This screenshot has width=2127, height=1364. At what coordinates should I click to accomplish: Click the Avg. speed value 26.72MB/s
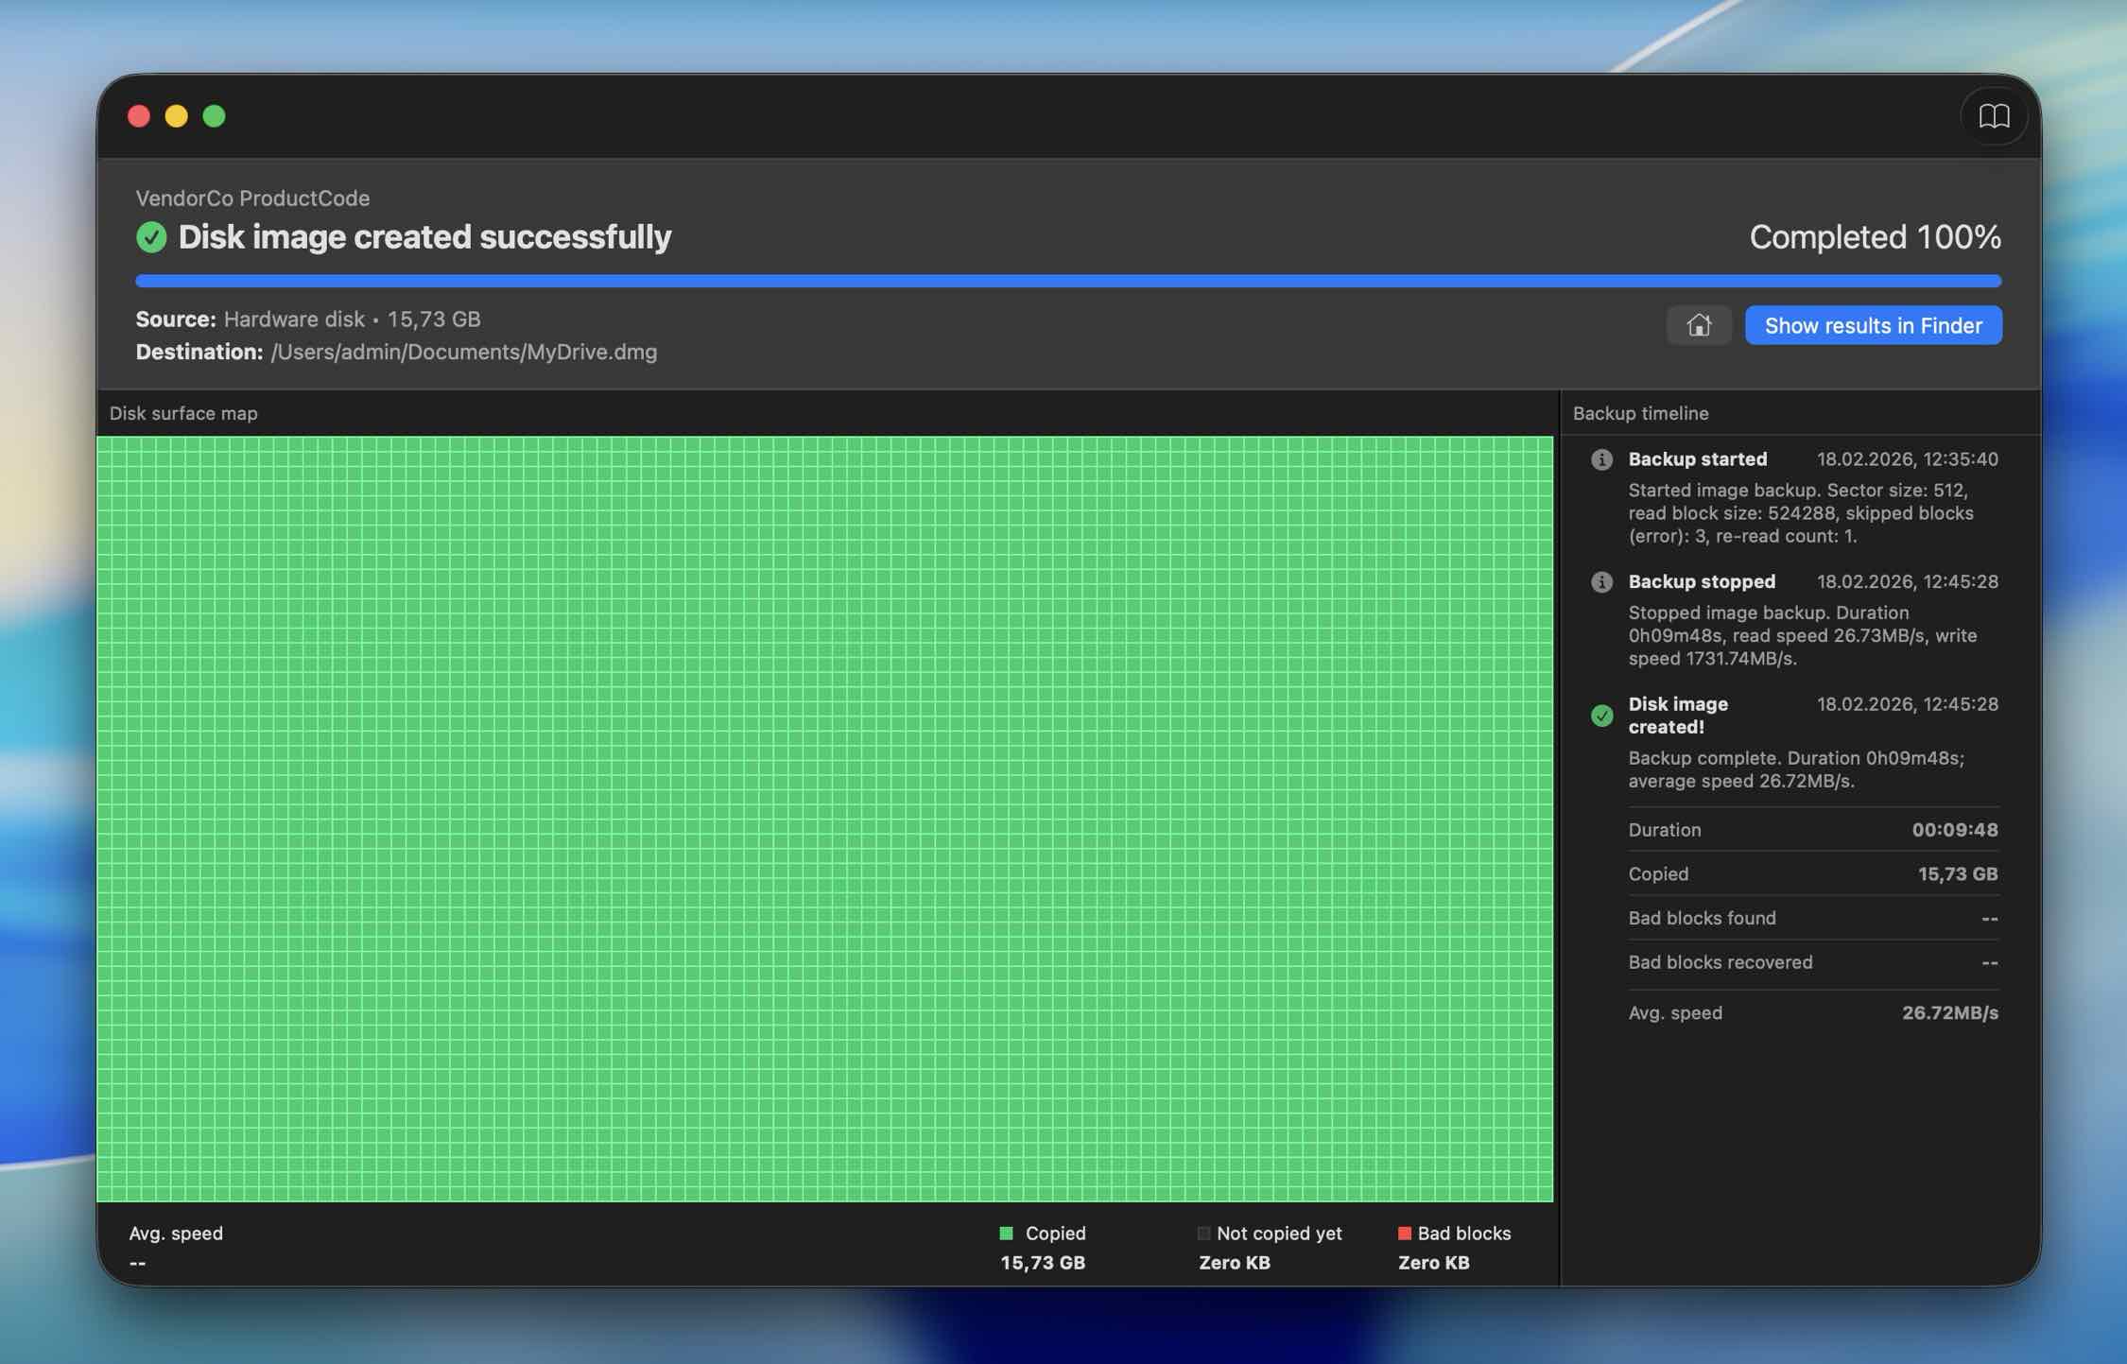(x=1949, y=1012)
